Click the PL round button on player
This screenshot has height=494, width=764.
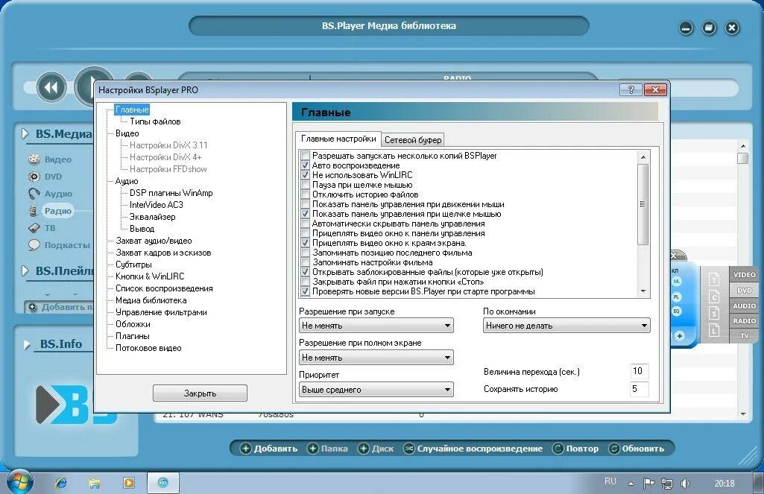[677, 297]
